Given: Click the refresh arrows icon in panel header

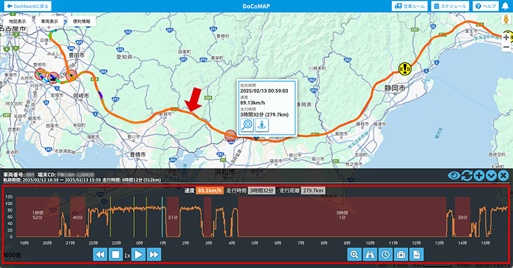Looking at the screenshot, I should [x=466, y=175].
